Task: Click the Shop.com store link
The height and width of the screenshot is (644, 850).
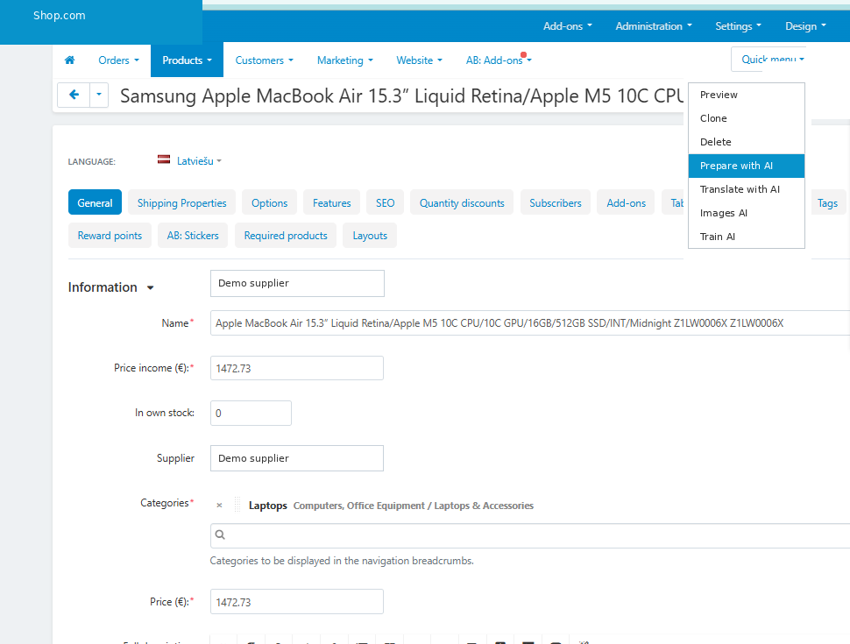Action: (59, 15)
